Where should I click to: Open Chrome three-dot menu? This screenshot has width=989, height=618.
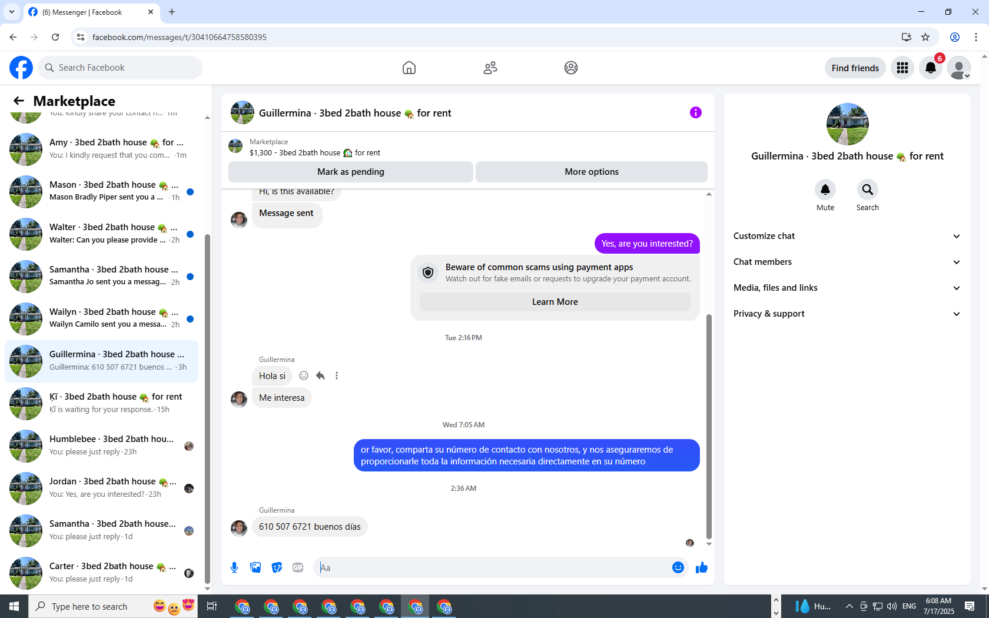tap(976, 37)
